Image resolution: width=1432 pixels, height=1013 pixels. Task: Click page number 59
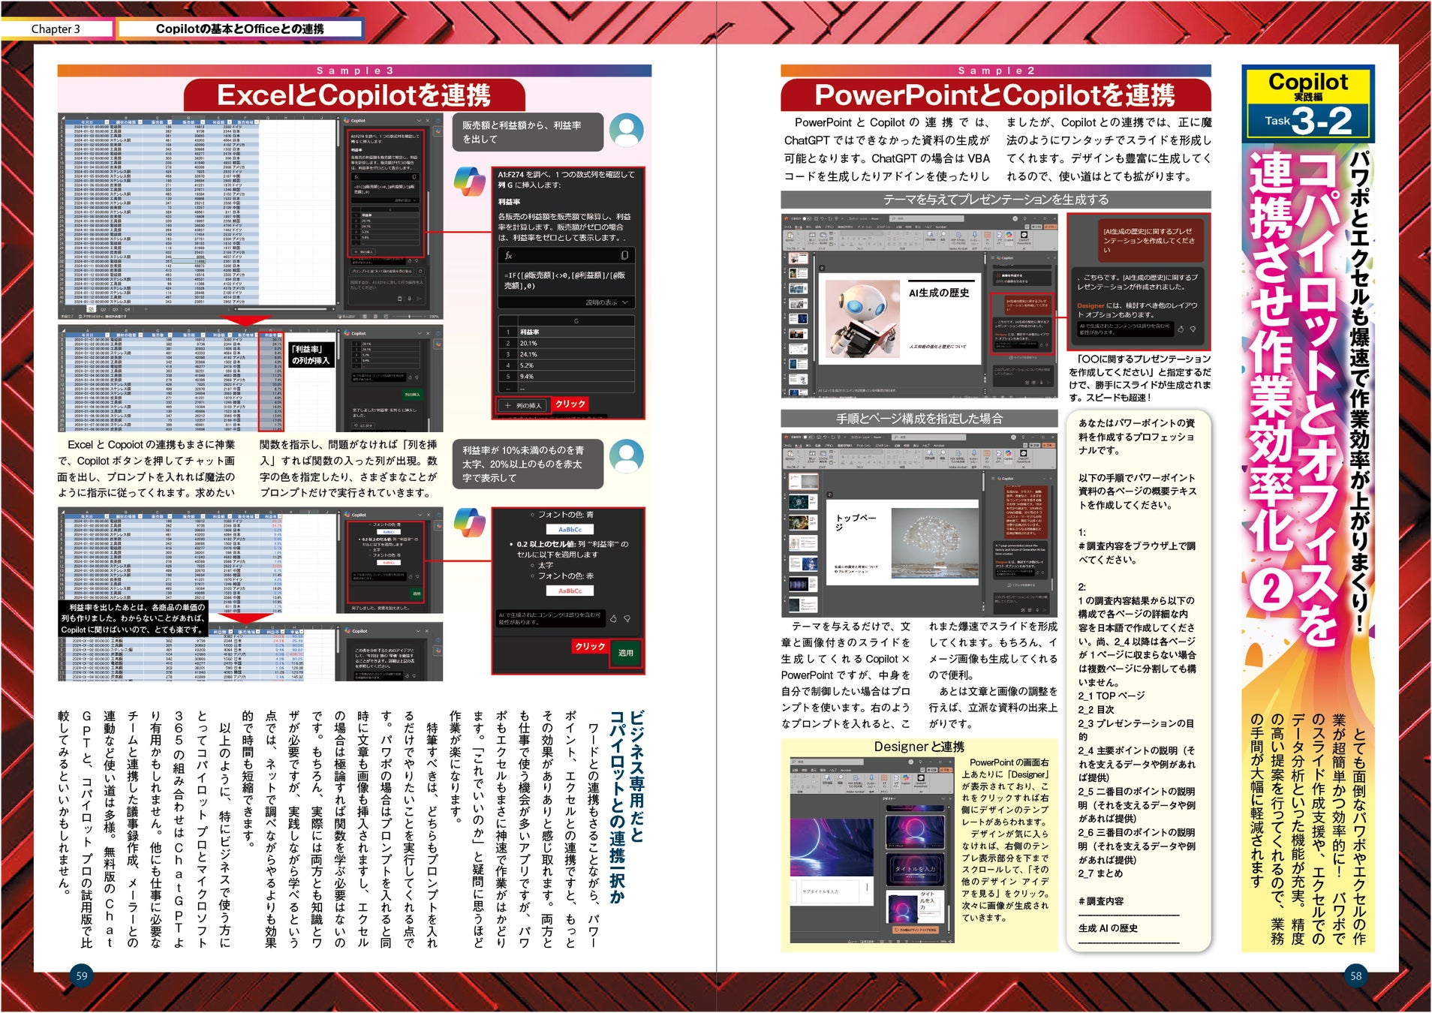(82, 976)
